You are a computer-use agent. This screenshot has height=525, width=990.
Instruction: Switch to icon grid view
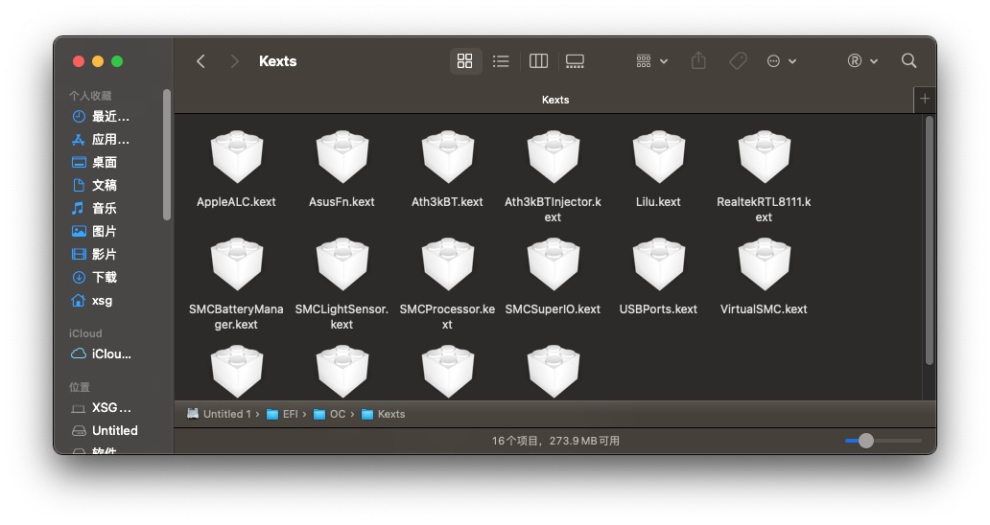point(465,61)
